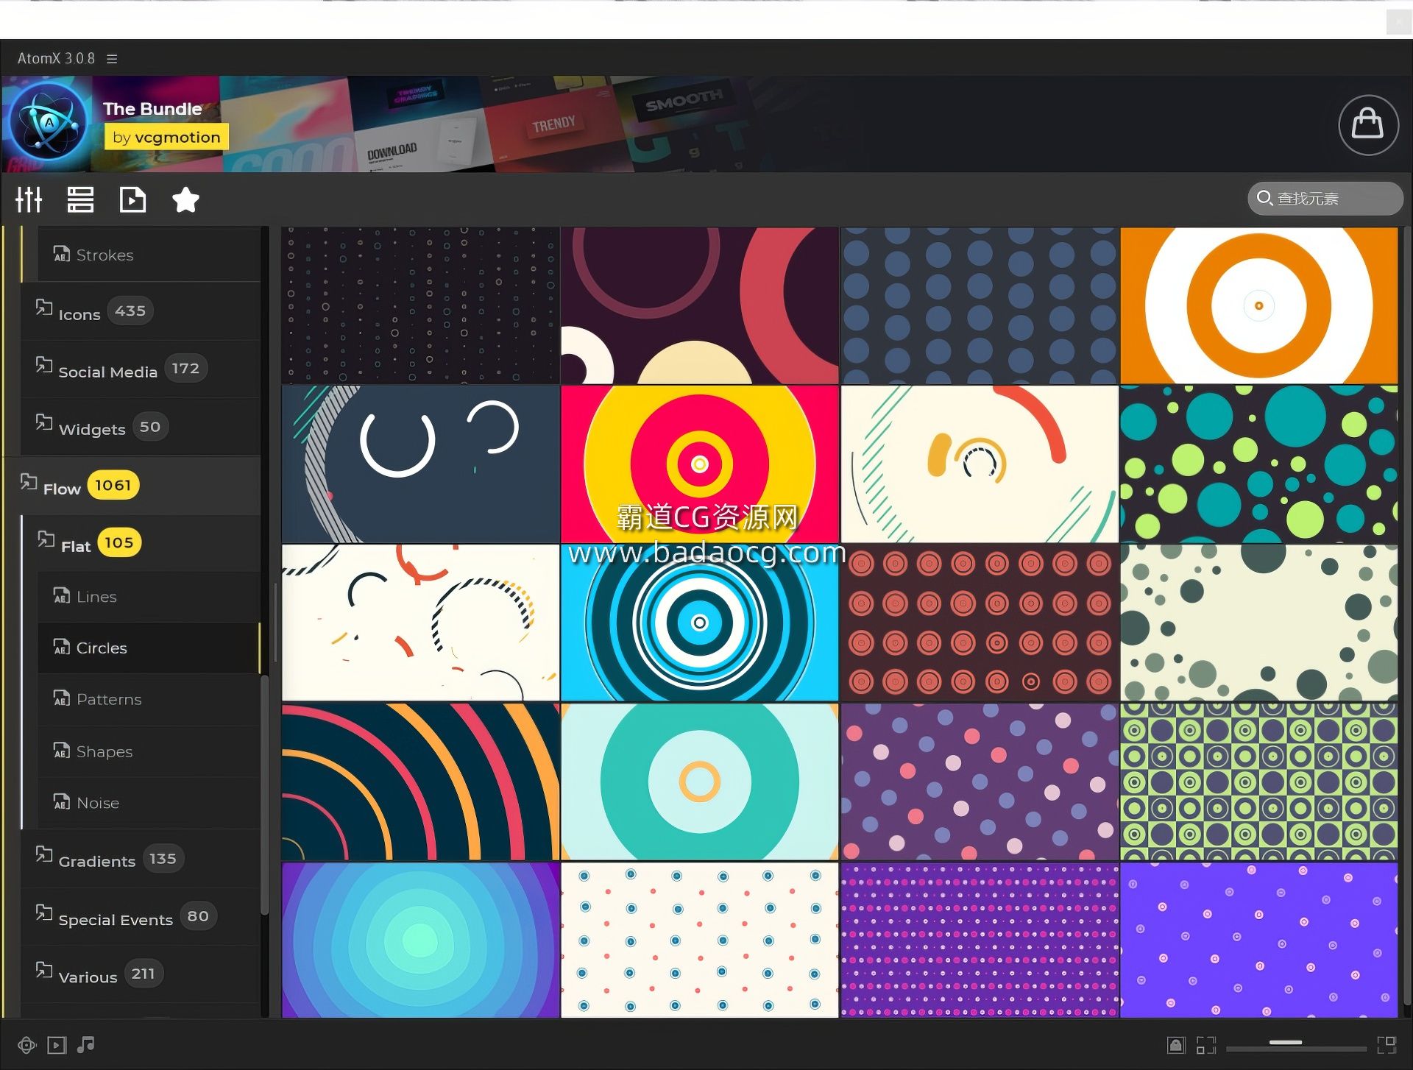The height and width of the screenshot is (1070, 1413).
Task: Select the Lines category
Action: (x=149, y=596)
